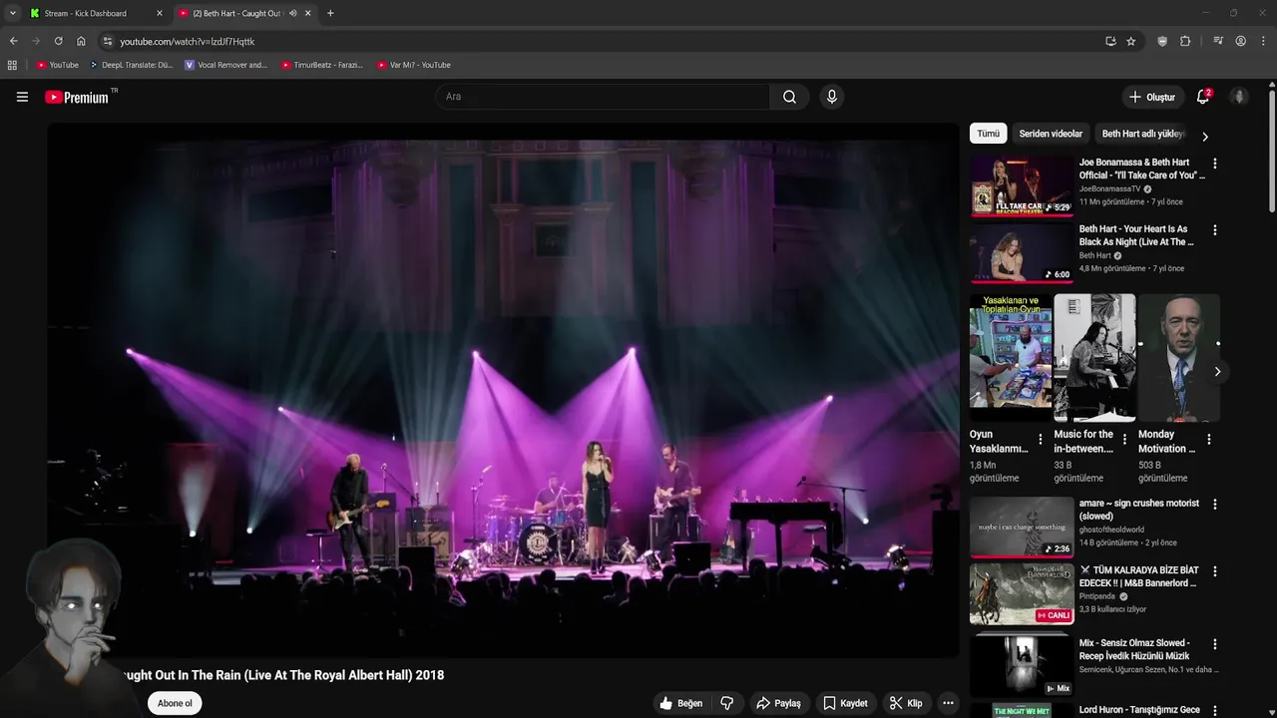View site information icon in address bar
The height and width of the screenshot is (718, 1277).
(108, 41)
